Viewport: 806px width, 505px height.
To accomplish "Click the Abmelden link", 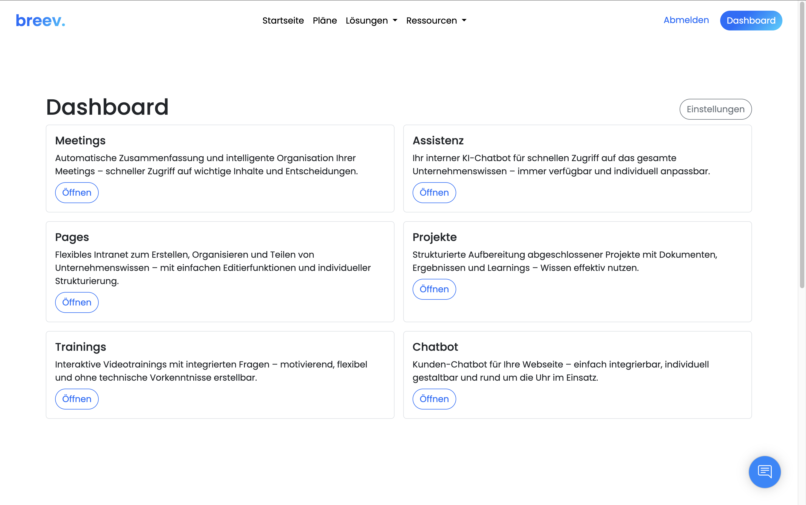I will tap(686, 20).
